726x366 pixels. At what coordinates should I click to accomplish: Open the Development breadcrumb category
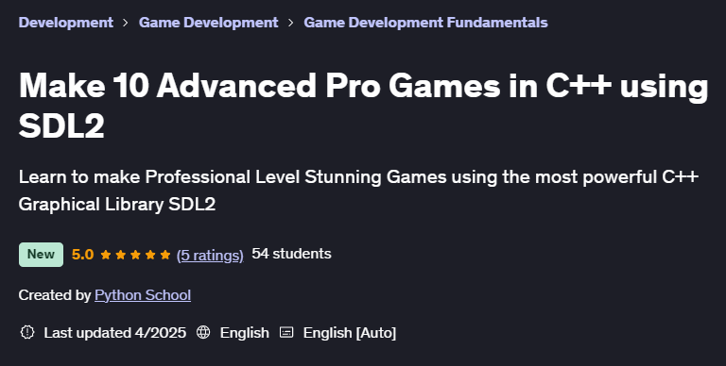click(66, 23)
